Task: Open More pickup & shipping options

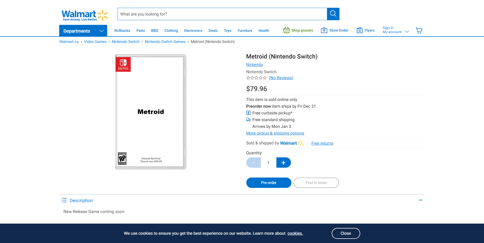Action: click(x=275, y=133)
